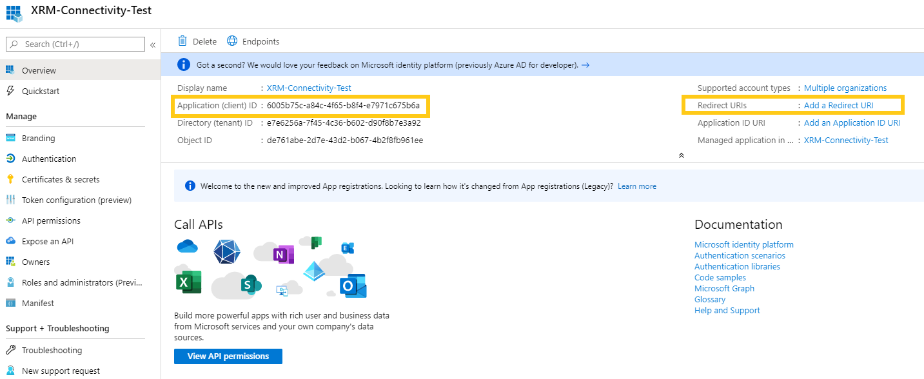Image resolution: width=924 pixels, height=379 pixels.
Task: Open Help and Support link
Action: point(727,310)
